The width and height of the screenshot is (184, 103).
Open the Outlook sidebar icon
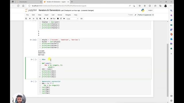[x=171, y=39]
